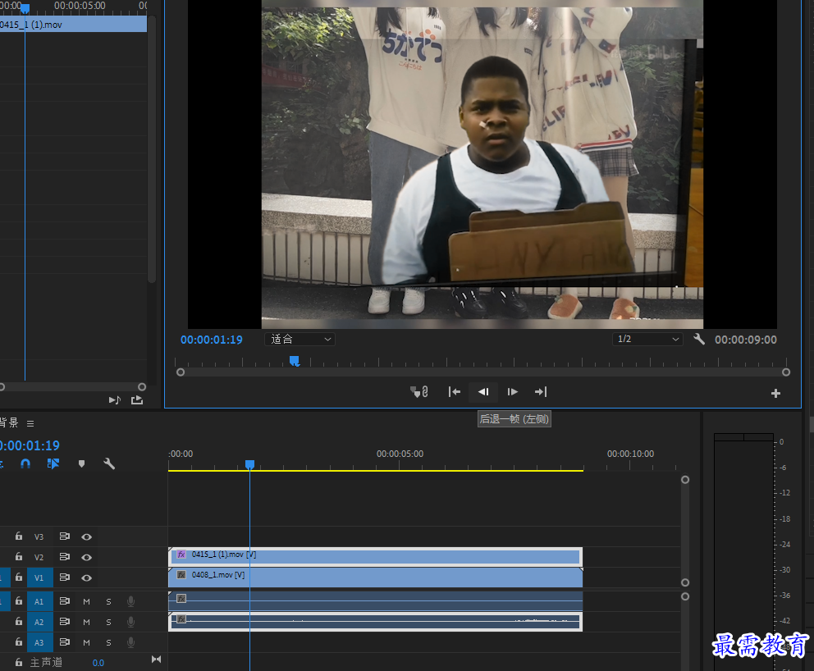814x671 pixels.
Task: Mute track A3
Action: tap(87, 642)
